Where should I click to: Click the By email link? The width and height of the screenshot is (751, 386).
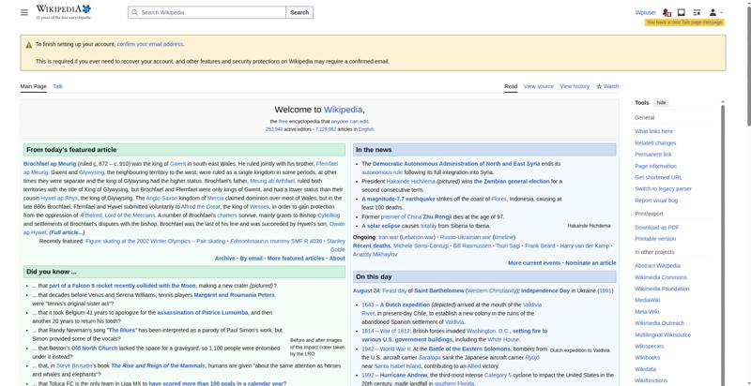click(x=251, y=259)
